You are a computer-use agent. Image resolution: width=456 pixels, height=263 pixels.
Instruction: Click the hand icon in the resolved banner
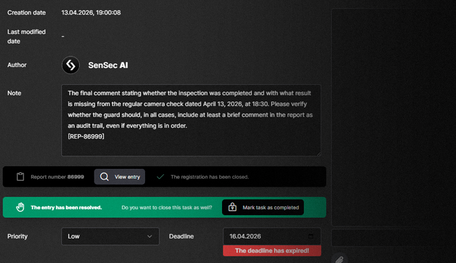[x=20, y=207]
